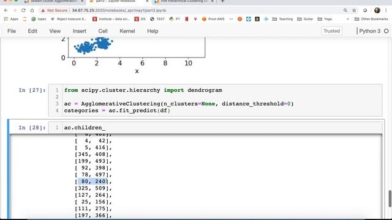The width and height of the screenshot is (392, 220).
Task: Open the teal diamond bookmark icon
Action: point(266,19)
